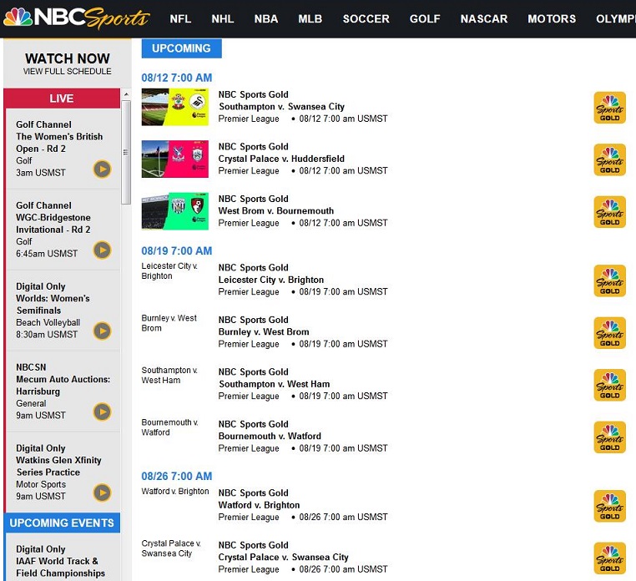The height and width of the screenshot is (581, 636).
Task: Click Sports Gold icon for Bournemouth v. Watford
Action: coord(609,437)
